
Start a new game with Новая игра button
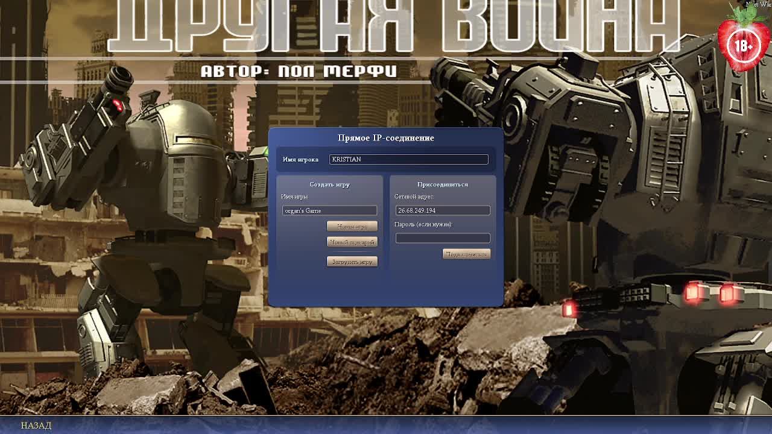tap(352, 226)
